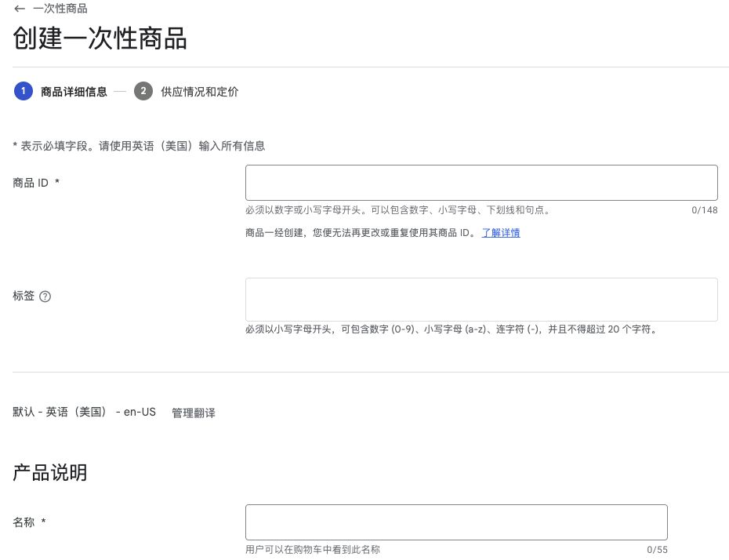Screen dimensions: 729x560
Task: Select step 1 circle for 商品详细信息
Action: pos(24,91)
